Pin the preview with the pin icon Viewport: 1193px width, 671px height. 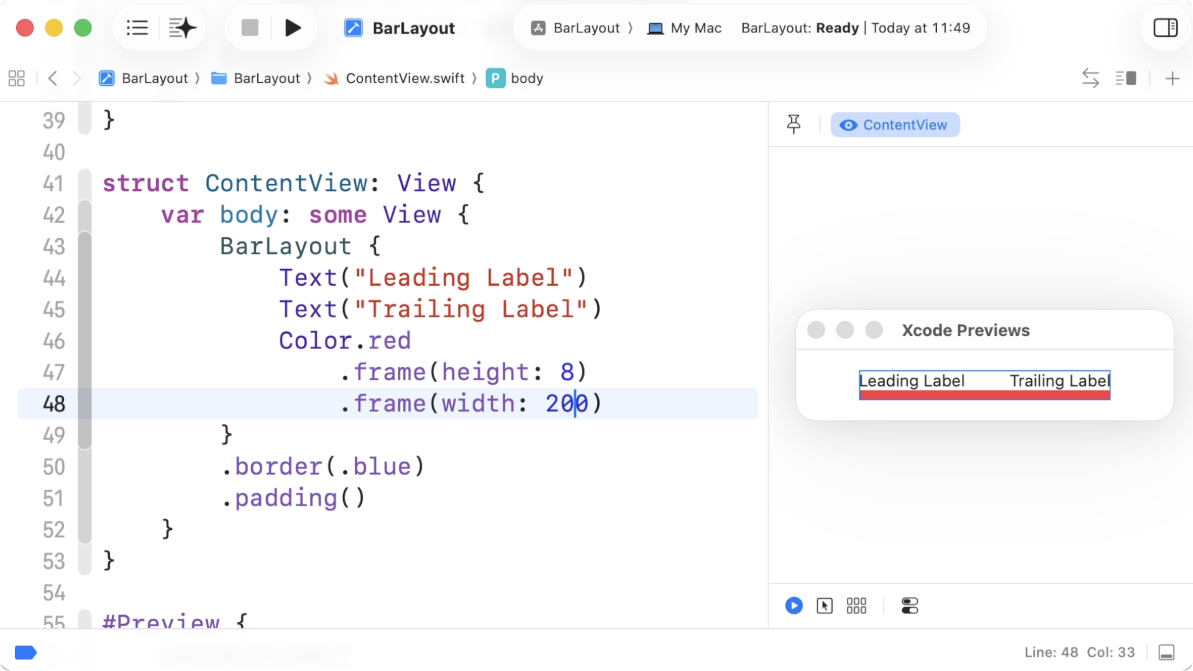click(794, 125)
